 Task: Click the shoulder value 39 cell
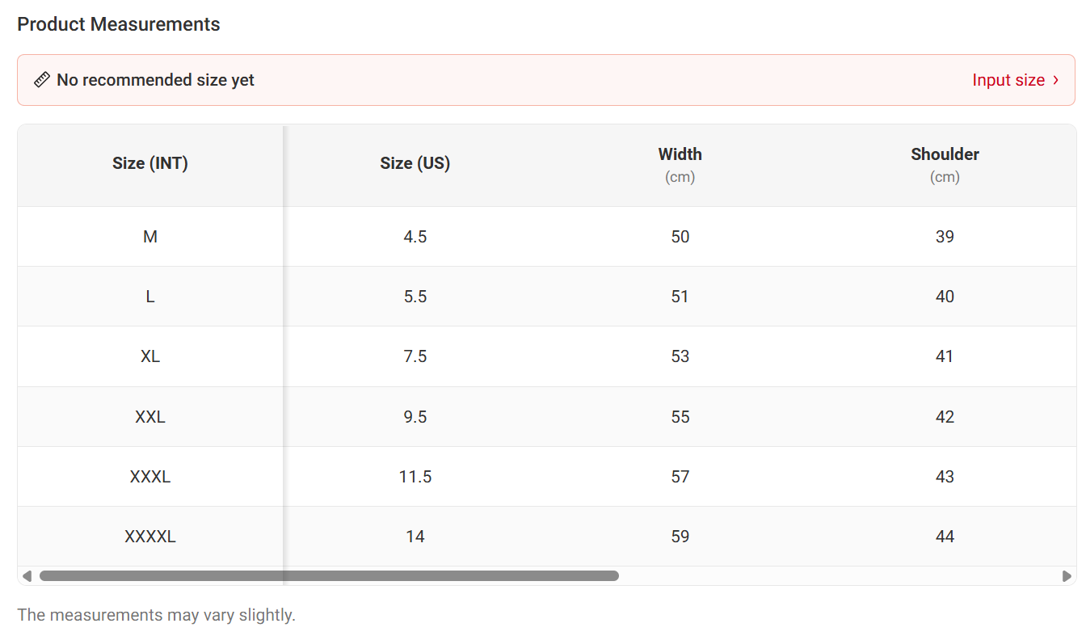click(x=945, y=237)
